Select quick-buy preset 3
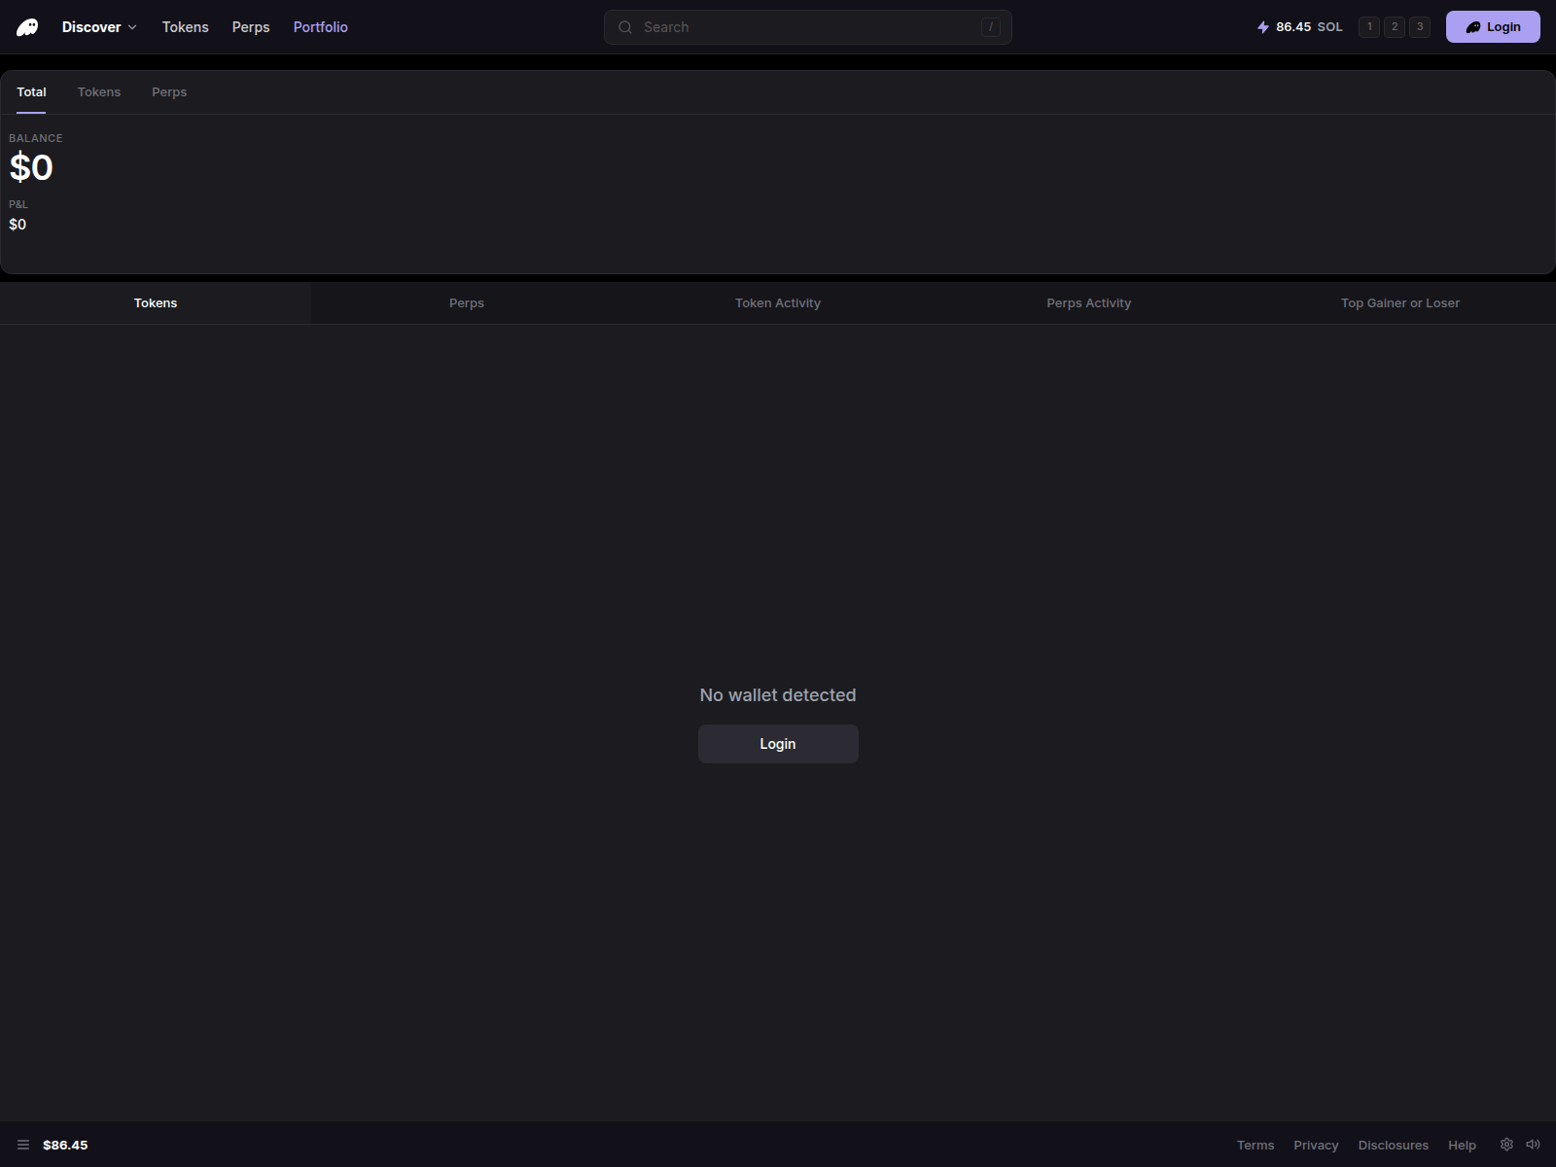1556x1167 pixels. [1420, 27]
